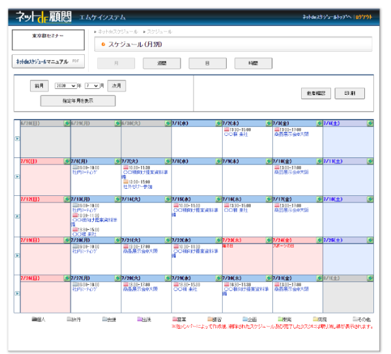Click the button beside the 印刷 button

pyautogui.click(x=316, y=93)
